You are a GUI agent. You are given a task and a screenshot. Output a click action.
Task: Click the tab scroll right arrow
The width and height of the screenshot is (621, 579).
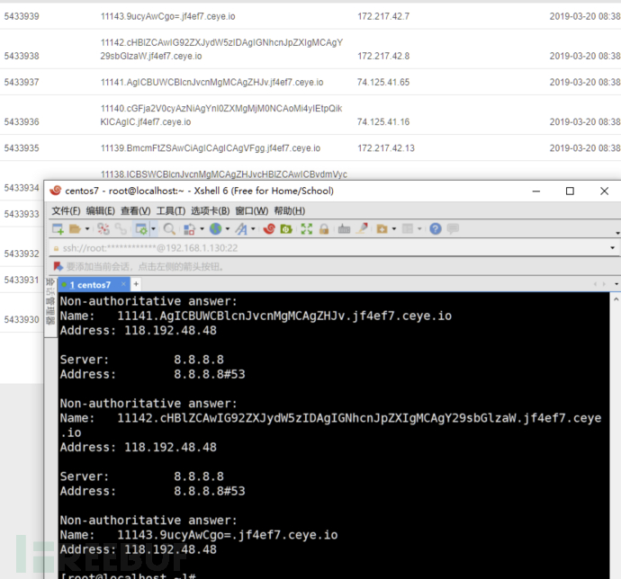pyautogui.click(x=604, y=284)
